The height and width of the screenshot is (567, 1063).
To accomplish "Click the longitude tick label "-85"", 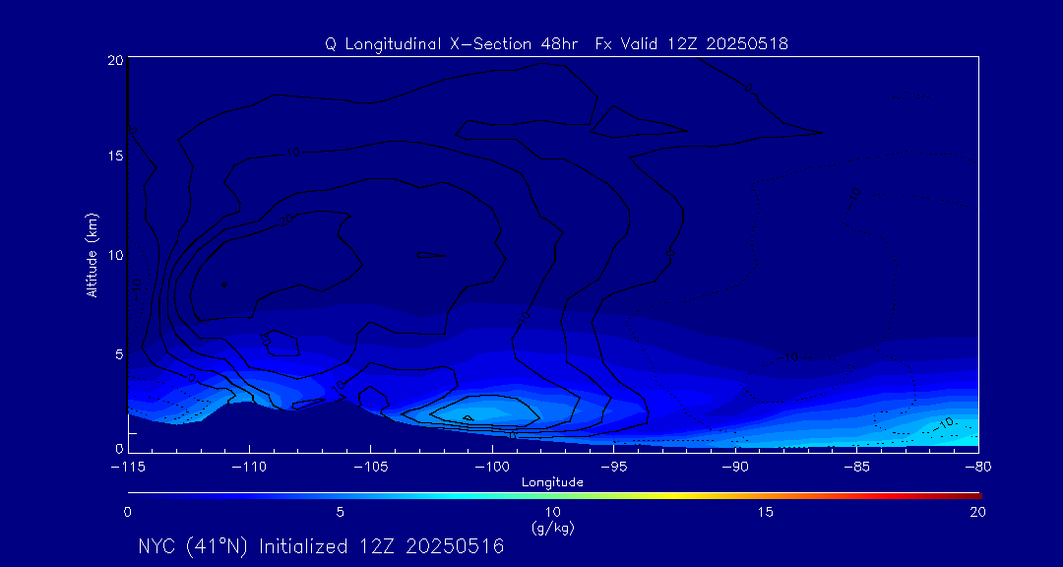I will [x=856, y=467].
